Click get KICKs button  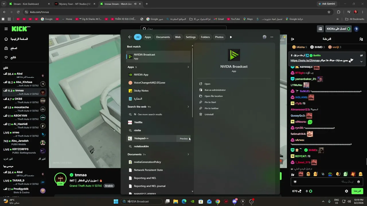tap(338, 29)
